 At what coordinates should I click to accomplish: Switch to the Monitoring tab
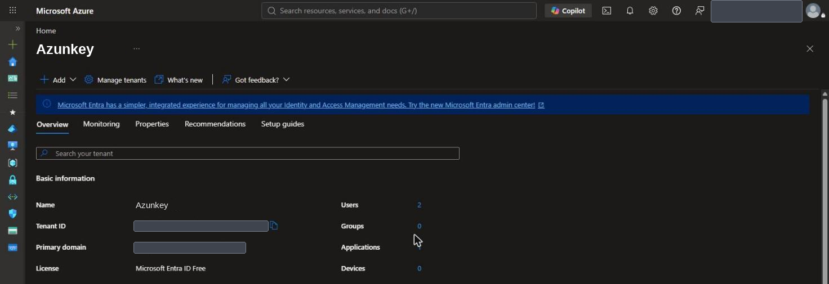[101, 124]
